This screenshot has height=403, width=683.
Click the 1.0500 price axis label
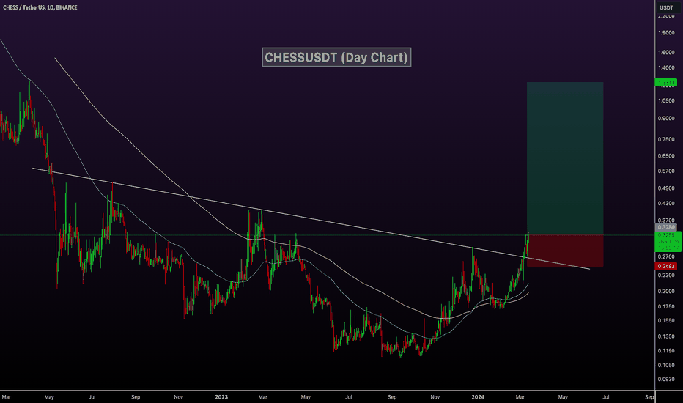coord(666,100)
